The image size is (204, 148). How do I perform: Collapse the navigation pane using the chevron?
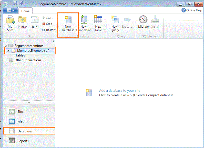click(53, 41)
